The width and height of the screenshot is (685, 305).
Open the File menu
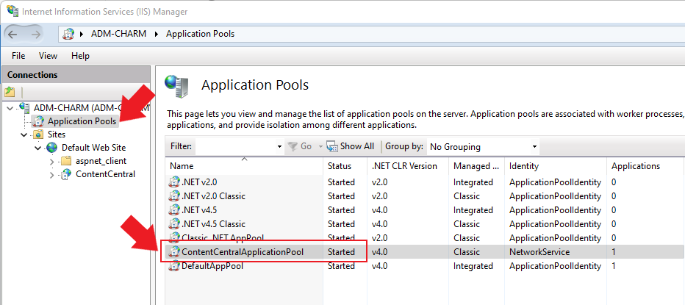coord(18,56)
